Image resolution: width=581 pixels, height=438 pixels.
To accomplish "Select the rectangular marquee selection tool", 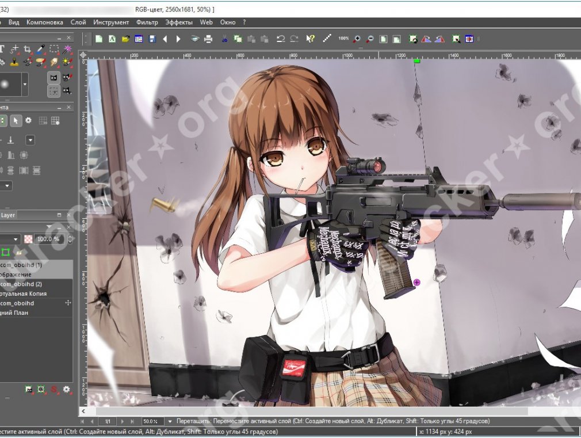I will 53,49.
